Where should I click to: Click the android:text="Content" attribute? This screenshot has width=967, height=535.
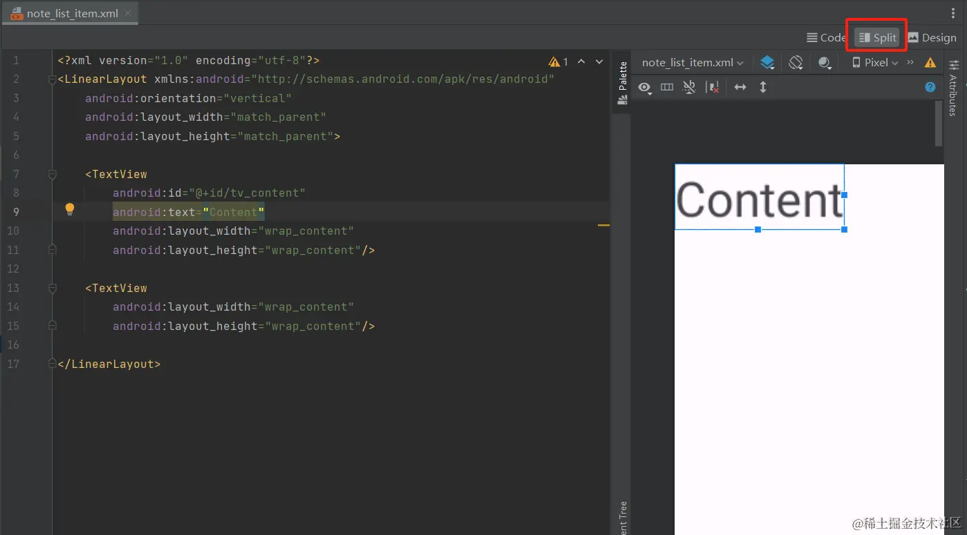pos(189,212)
